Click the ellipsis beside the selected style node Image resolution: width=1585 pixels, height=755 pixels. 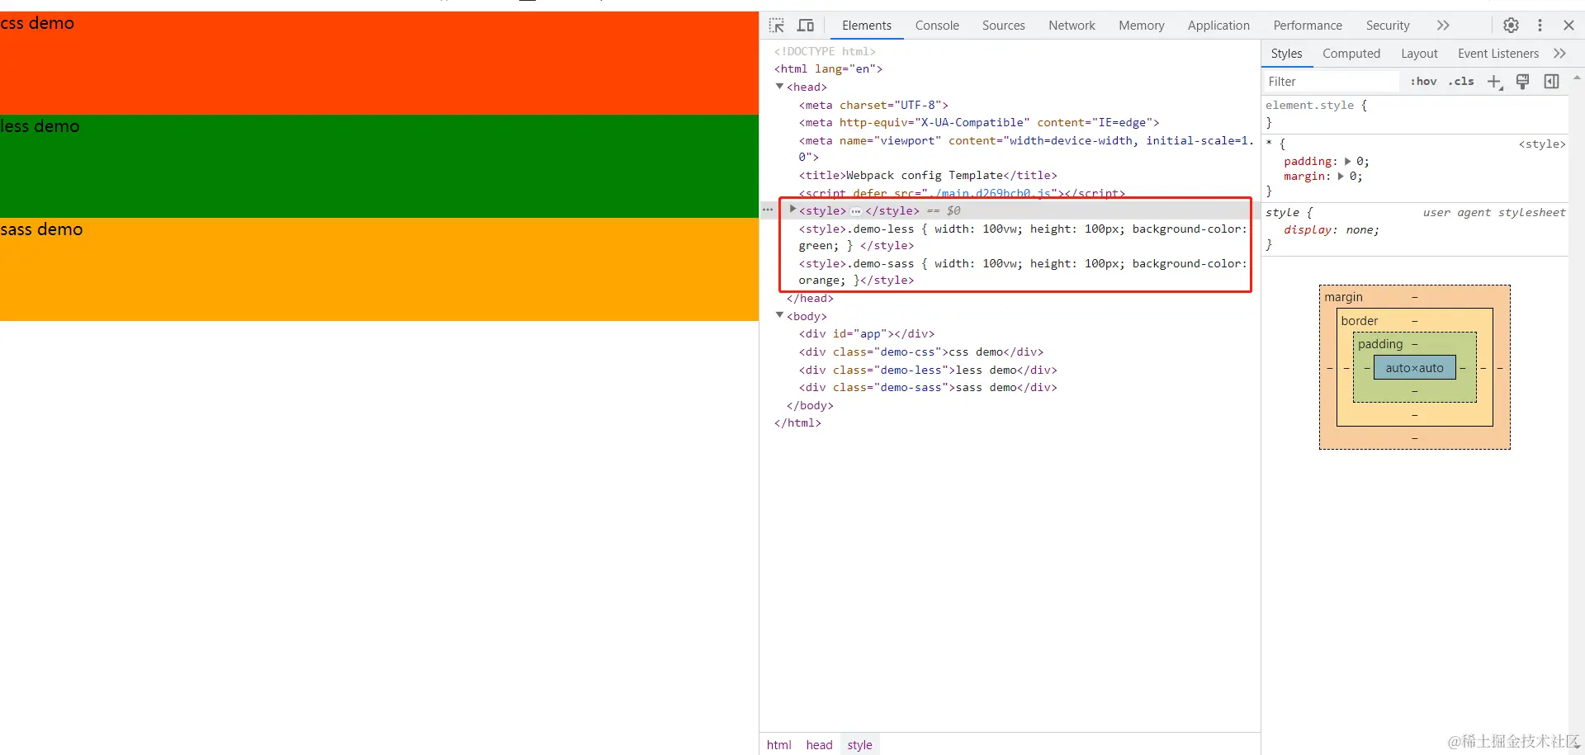(768, 210)
